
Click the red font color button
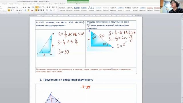[32, 10]
